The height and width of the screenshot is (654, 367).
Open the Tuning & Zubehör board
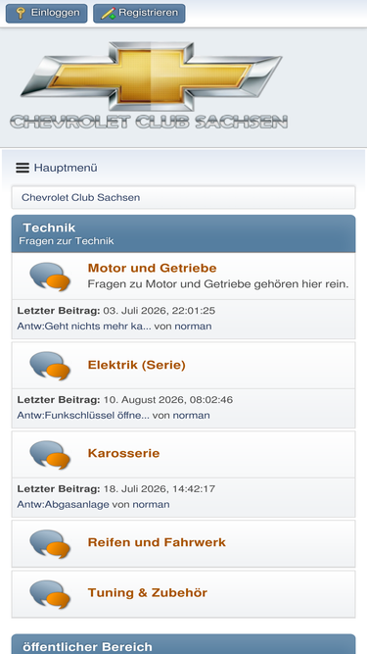coord(148,592)
